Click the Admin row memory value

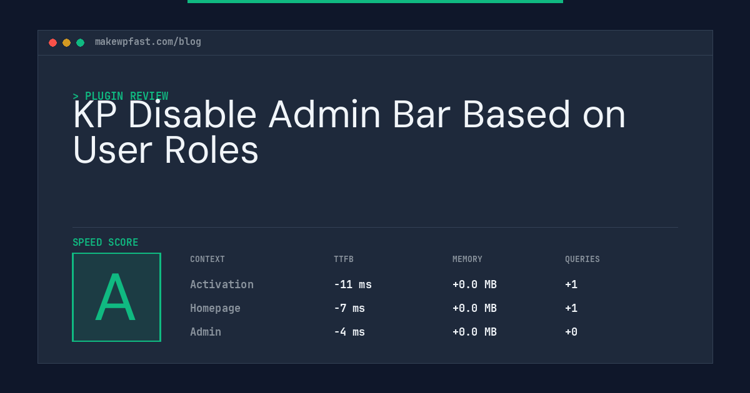pyautogui.click(x=474, y=332)
